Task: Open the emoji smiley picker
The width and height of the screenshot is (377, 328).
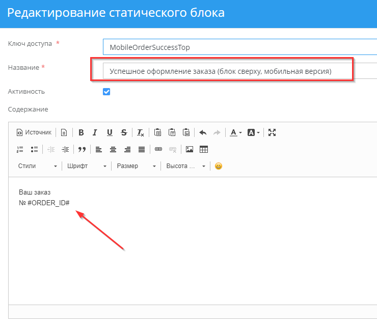Action: tap(219, 166)
